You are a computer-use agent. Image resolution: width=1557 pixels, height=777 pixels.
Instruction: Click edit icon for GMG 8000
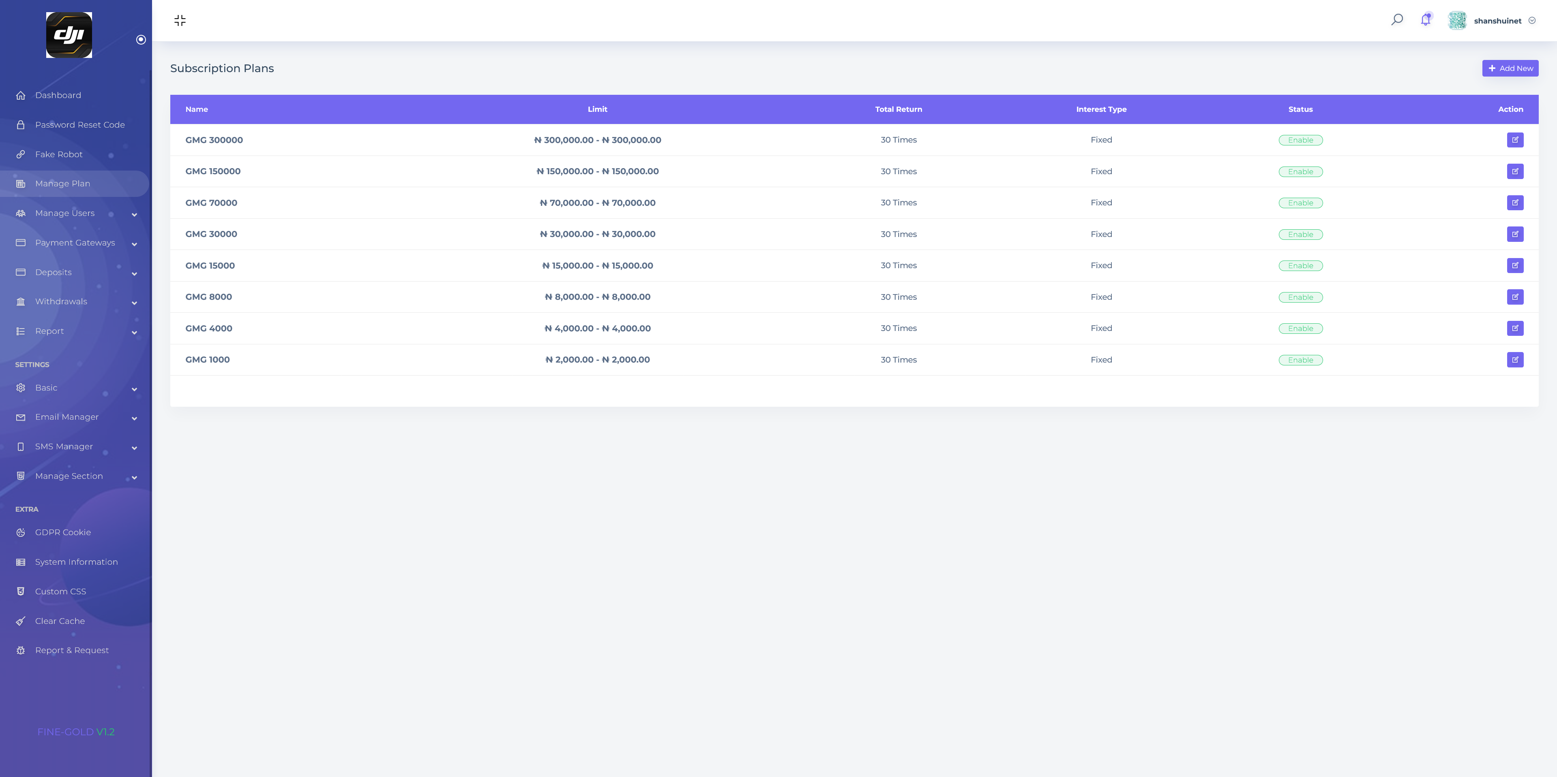(x=1515, y=297)
